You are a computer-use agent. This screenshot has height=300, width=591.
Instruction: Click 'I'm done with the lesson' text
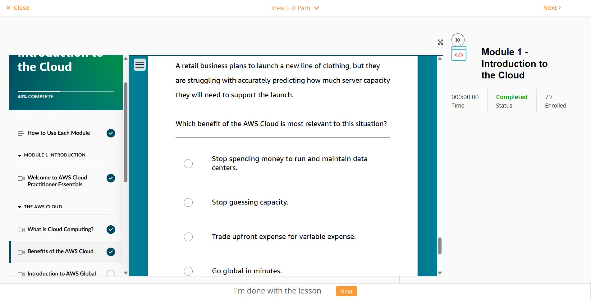coord(277,291)
